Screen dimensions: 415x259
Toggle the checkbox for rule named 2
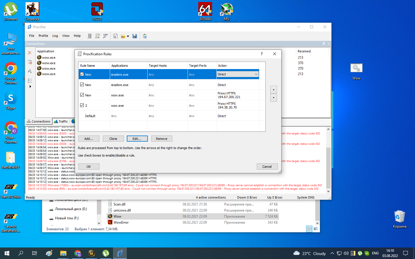pyautogui.click(x=82, y=105)
